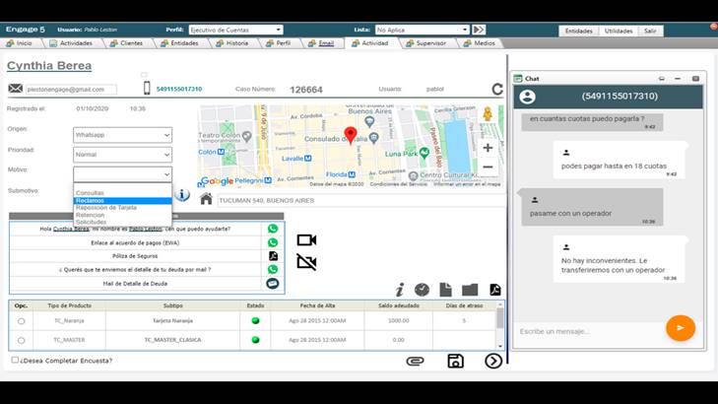Image resolution: width=718 pixels, height=404 pixels.
Task: Select the TC_MASTER radio button
Action: click(21, 340)
